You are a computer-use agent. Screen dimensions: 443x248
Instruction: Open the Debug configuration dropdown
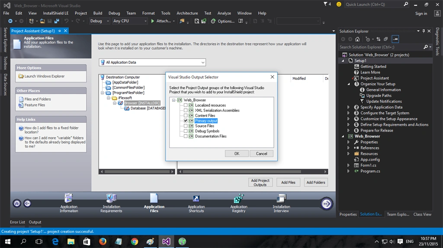[100, 21]
